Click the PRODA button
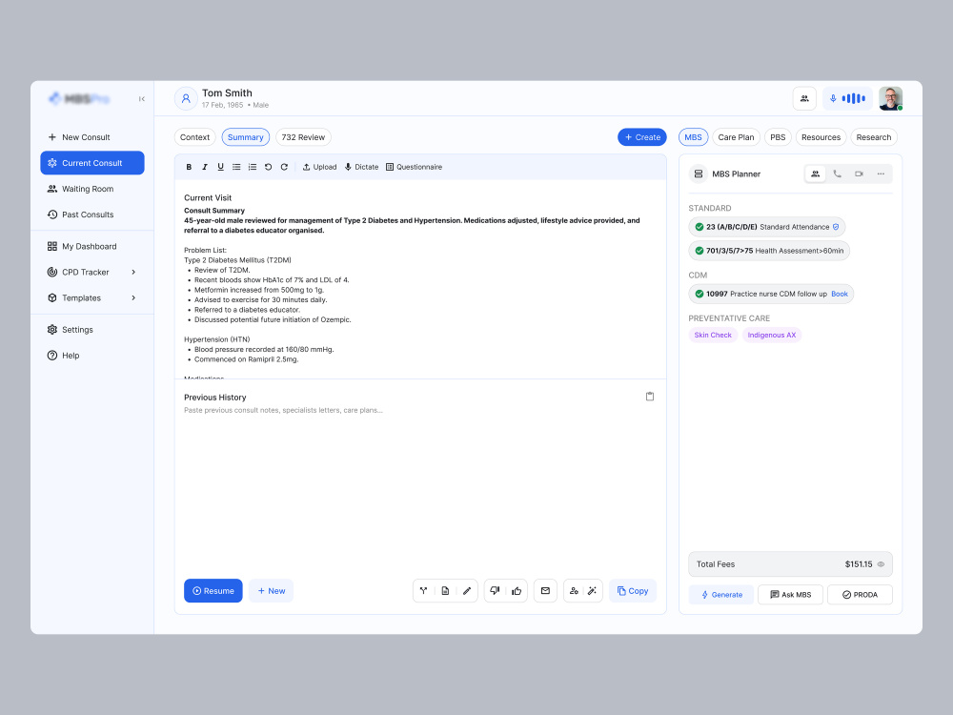Image resolution: width=953 pixels, height=715 pixels. tap(860, 595)
